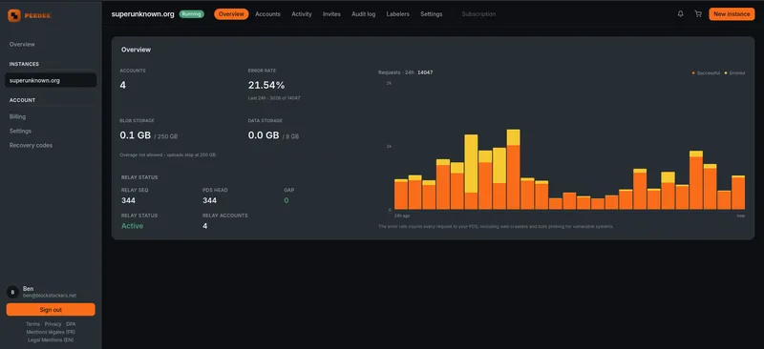Viewport: 764px width, 349px height.
Task: Open the Terms link
Action: [x=32, y=324]
